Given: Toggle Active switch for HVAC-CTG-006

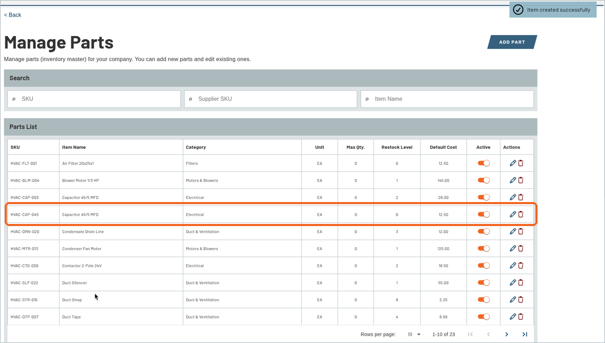Looking at the screenshot, I should click(484, 265).
